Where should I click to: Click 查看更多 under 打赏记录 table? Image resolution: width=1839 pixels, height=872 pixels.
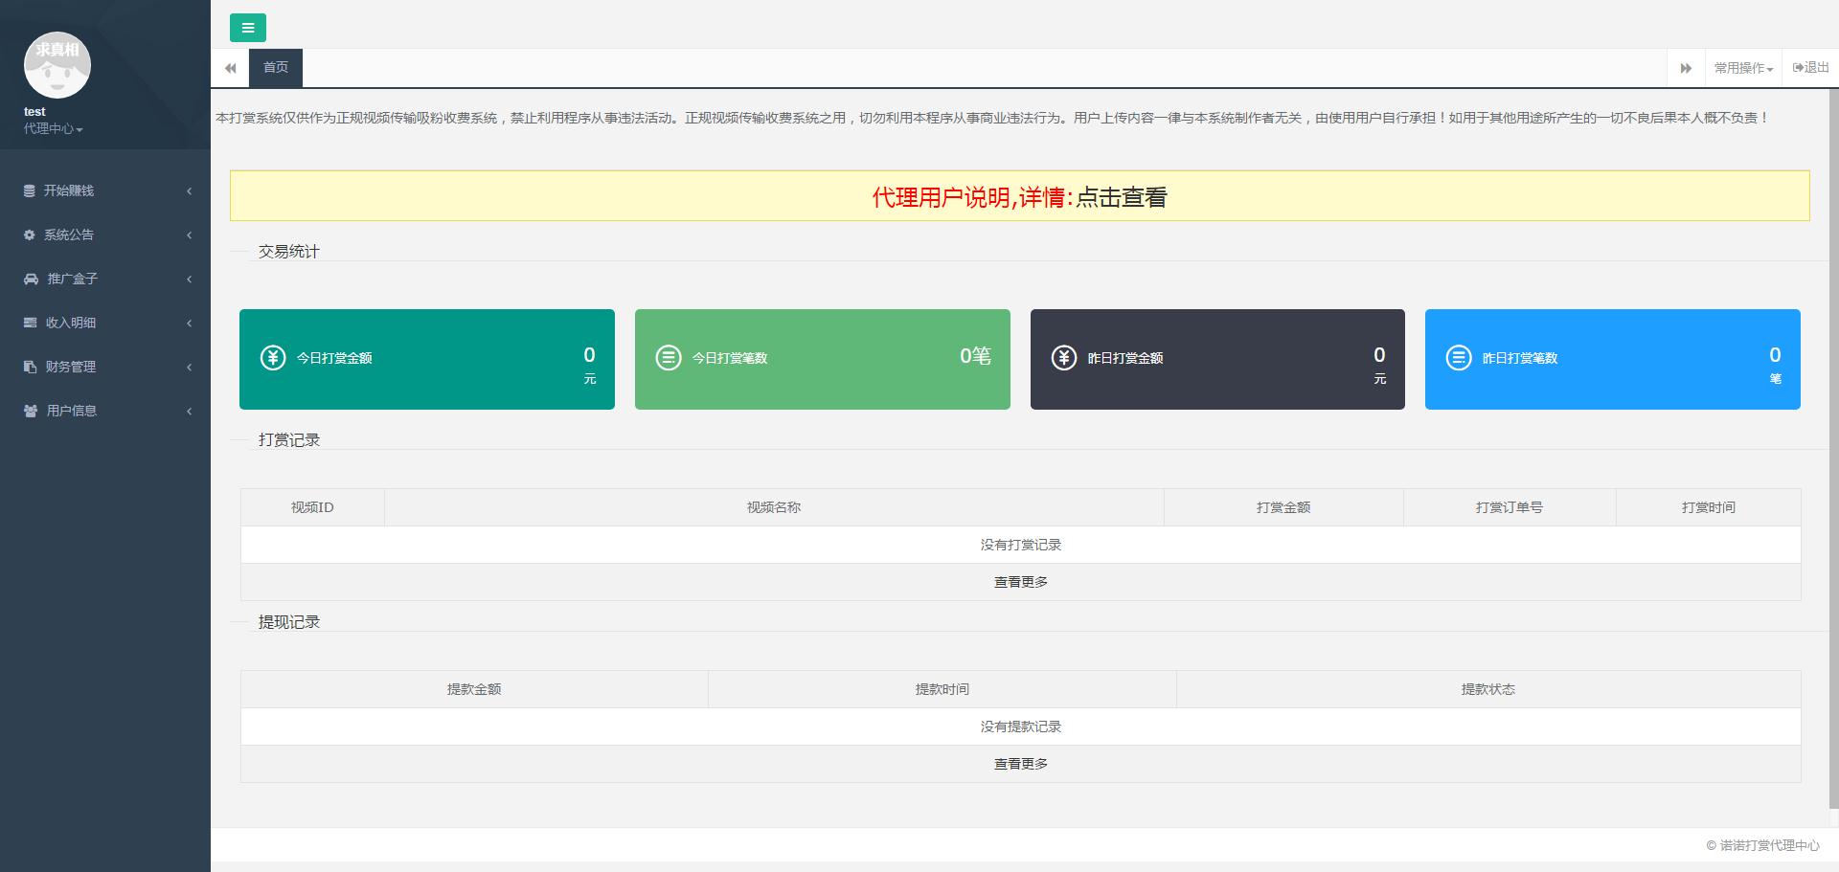[1020, 582]
